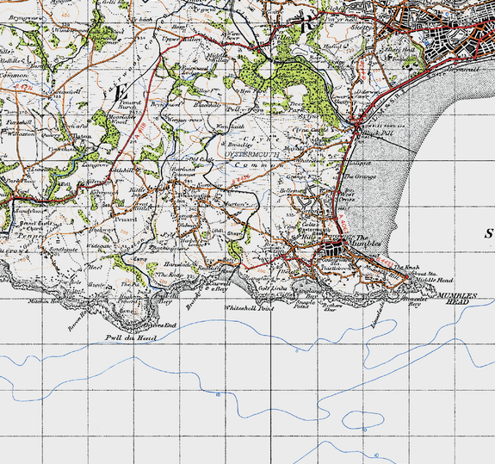
Task: Click the Pennard village label
Action: tap(126, 219)
